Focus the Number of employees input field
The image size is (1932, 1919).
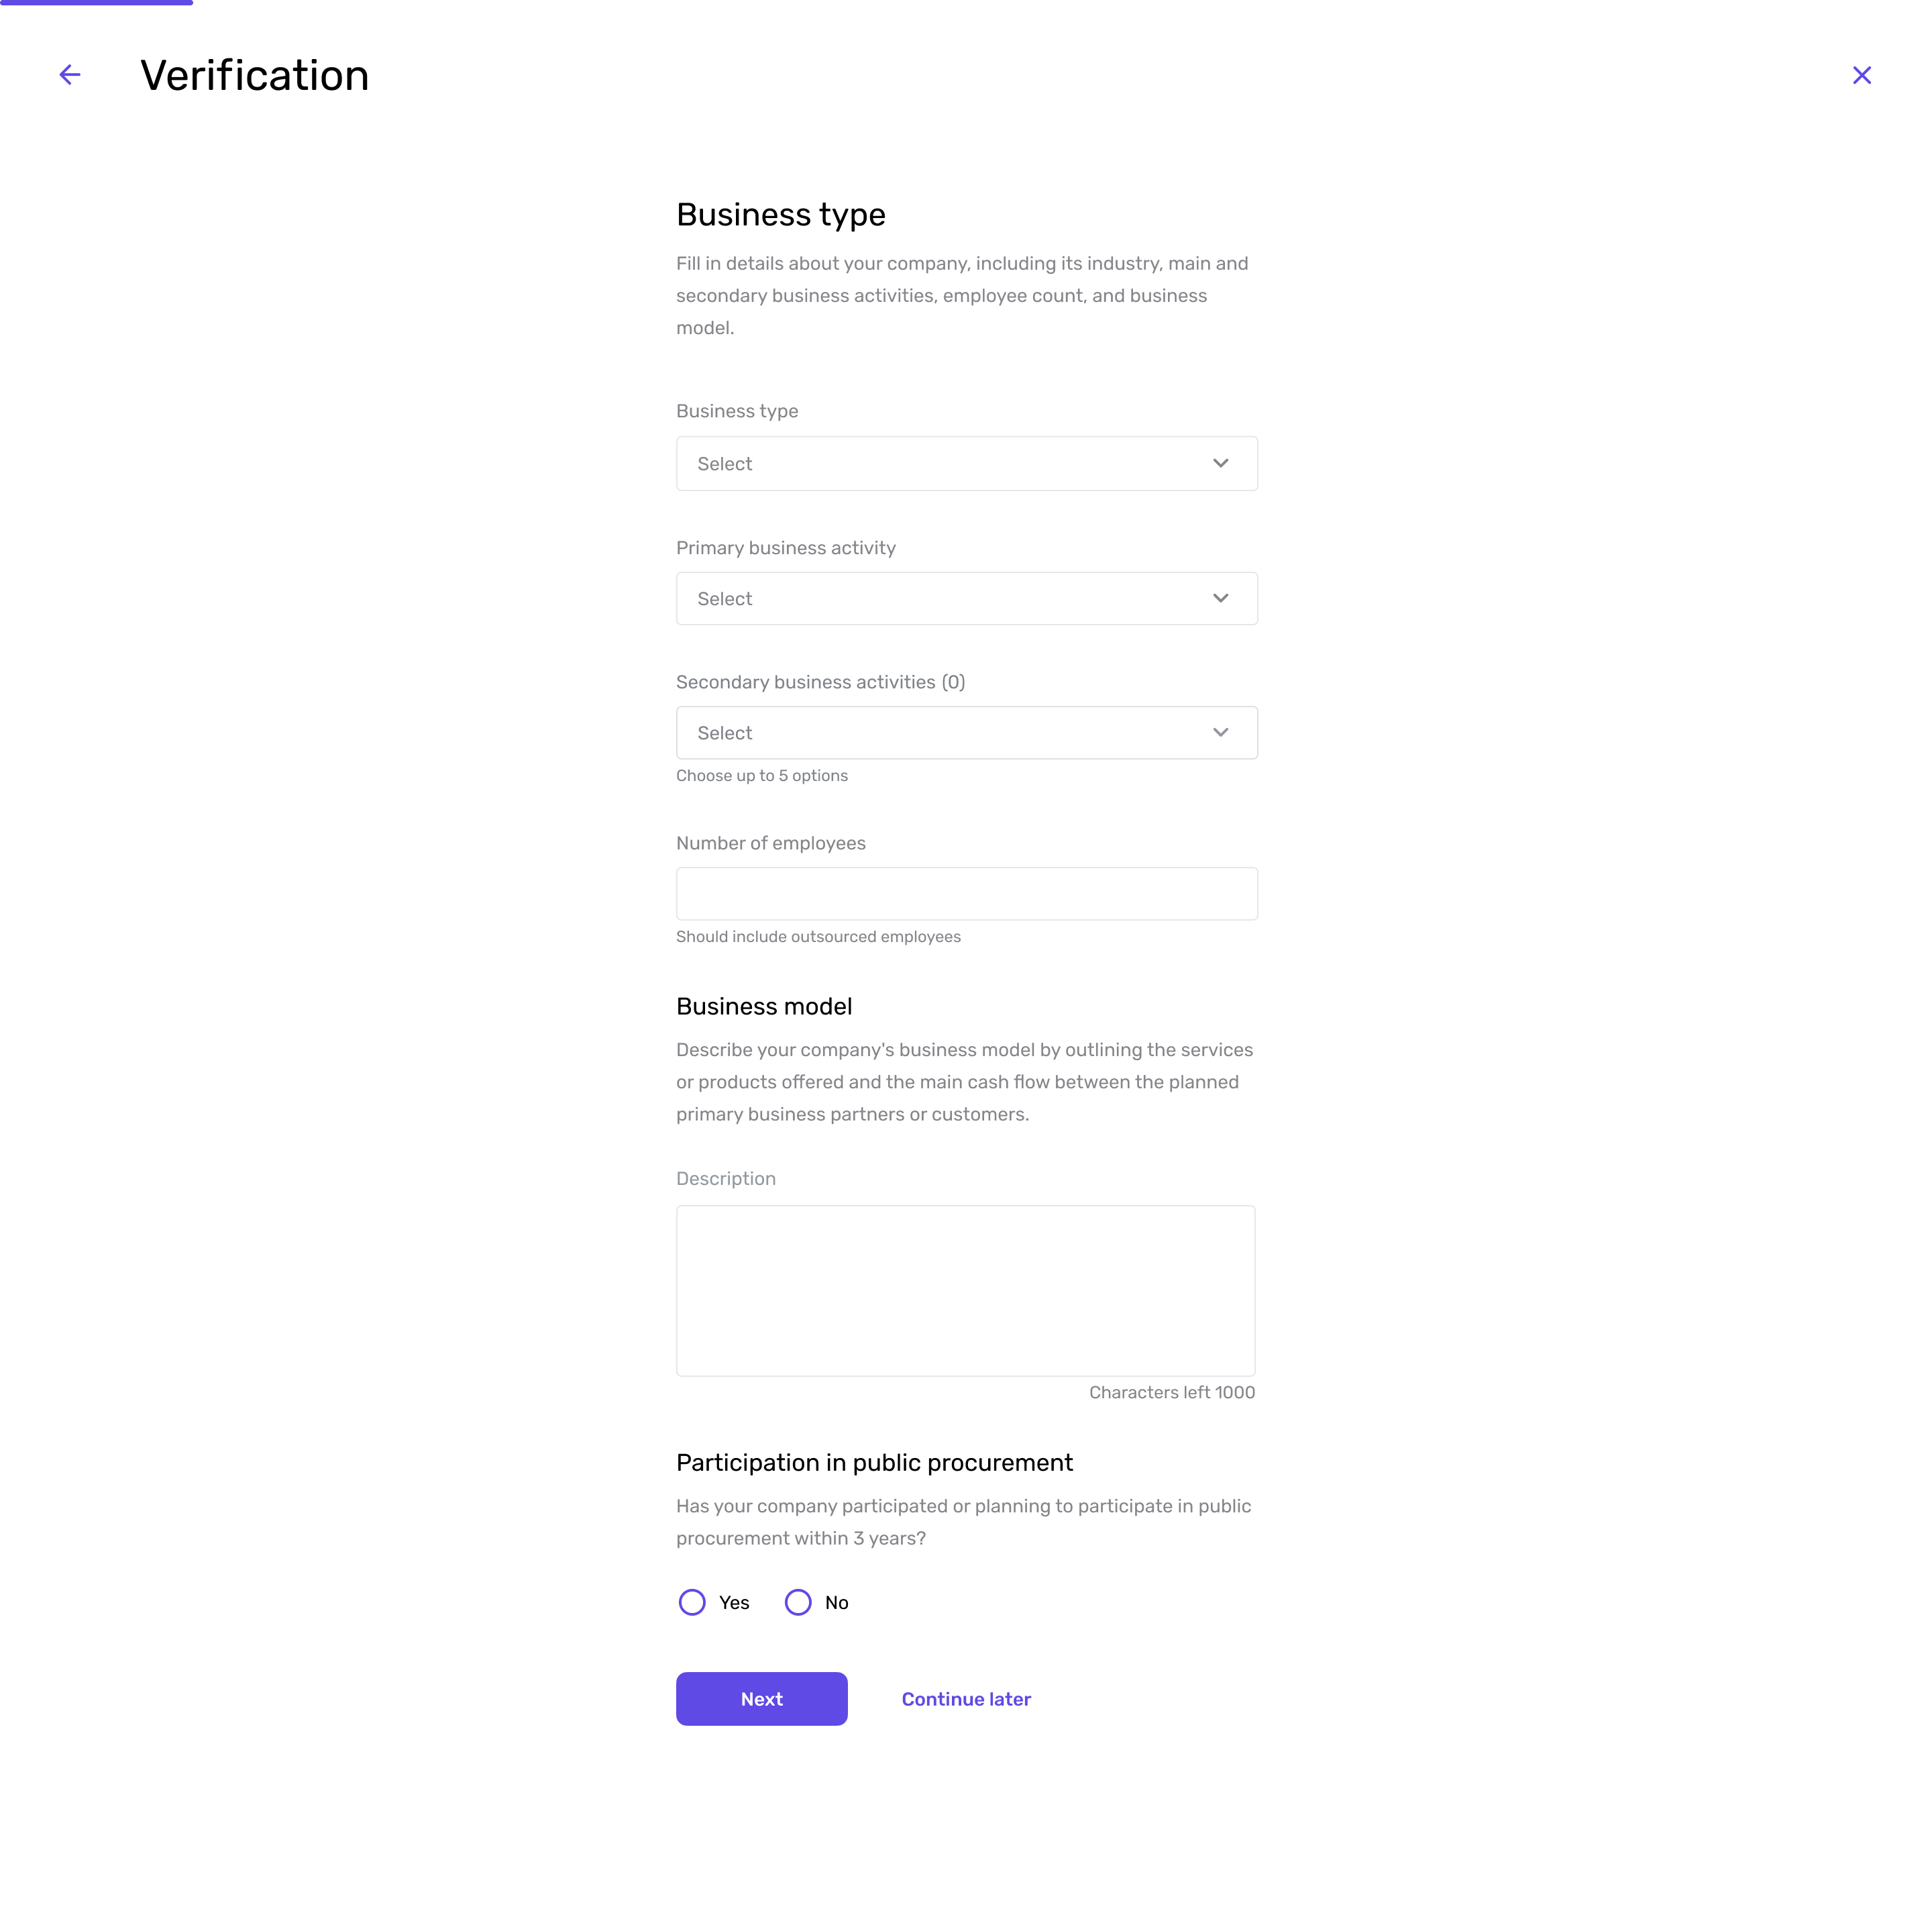(966, 893)
